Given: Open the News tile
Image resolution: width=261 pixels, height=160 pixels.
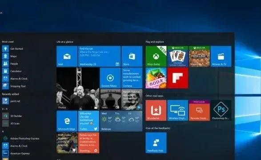Looking at the screenshot, I should (110, 100).
